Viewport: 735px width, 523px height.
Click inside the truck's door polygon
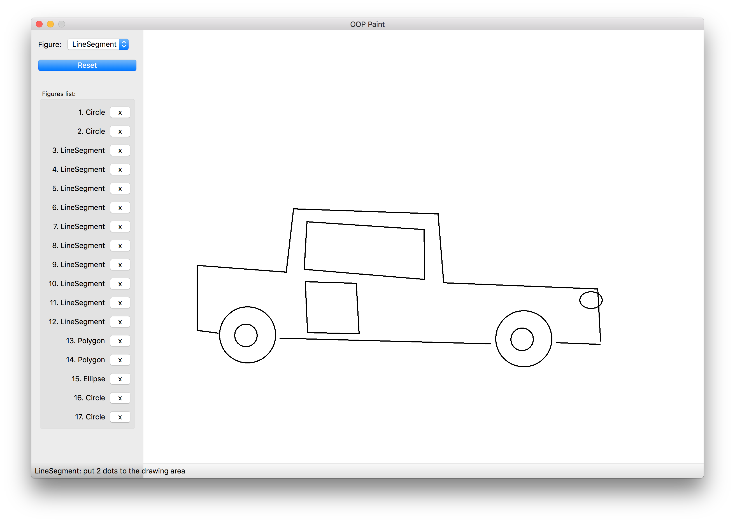[332, 307]
